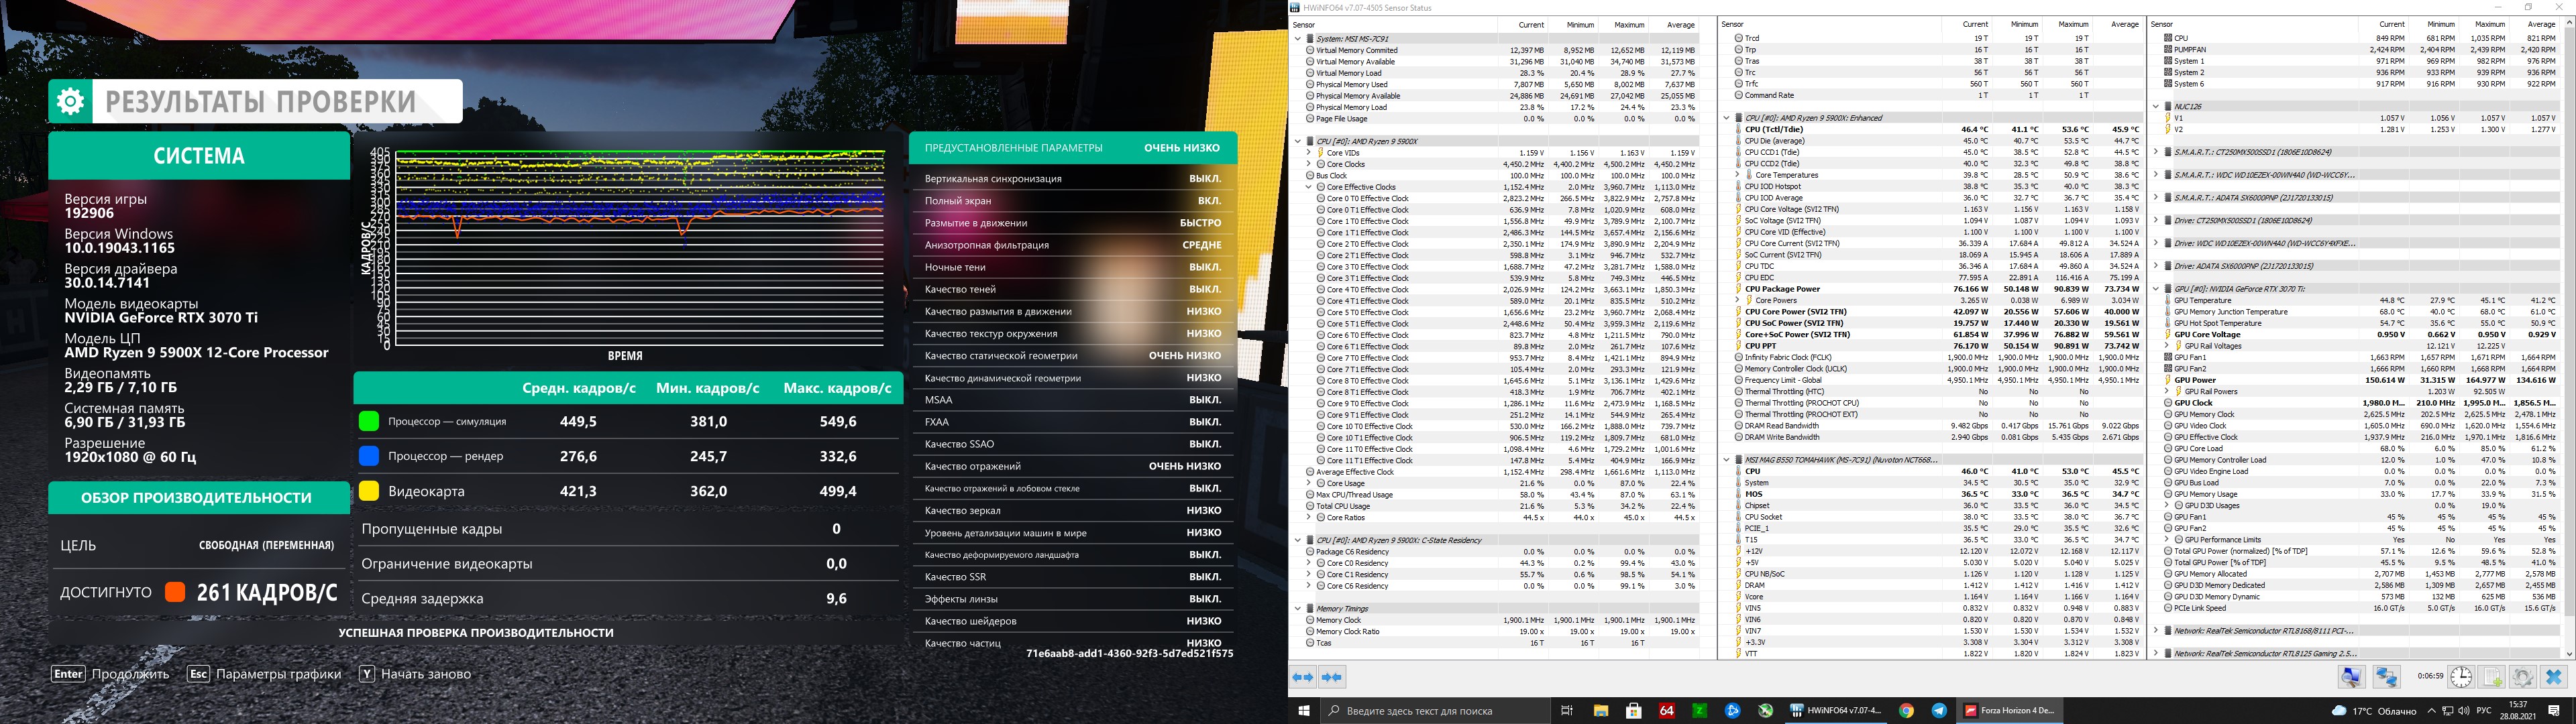Click the remote monitor with magnifier icon
The height and width of the screenshot is (724, 2576).
point(2351,677)
